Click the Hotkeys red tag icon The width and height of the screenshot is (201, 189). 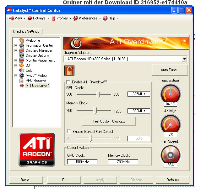coord(30,18)
